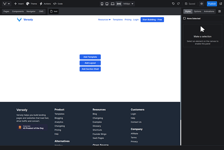Image resolution: width=224 pixels, height=150 pixels.
Task: Click footer Product Changelog link
Action: pyautogui.click(x=60, y=126)
